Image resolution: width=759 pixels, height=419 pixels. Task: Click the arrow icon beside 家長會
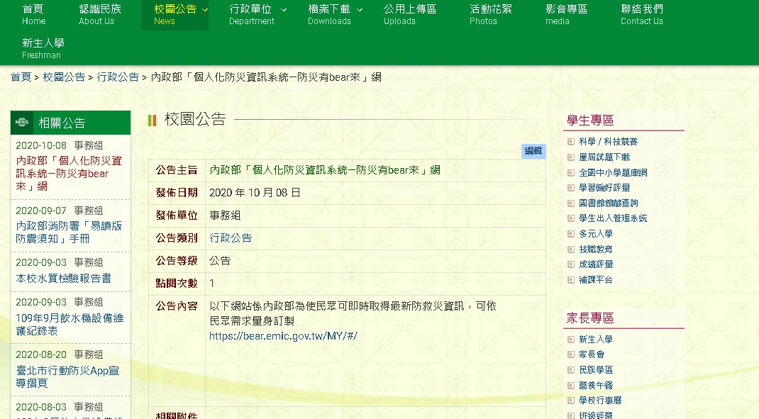tap(571, 354)
